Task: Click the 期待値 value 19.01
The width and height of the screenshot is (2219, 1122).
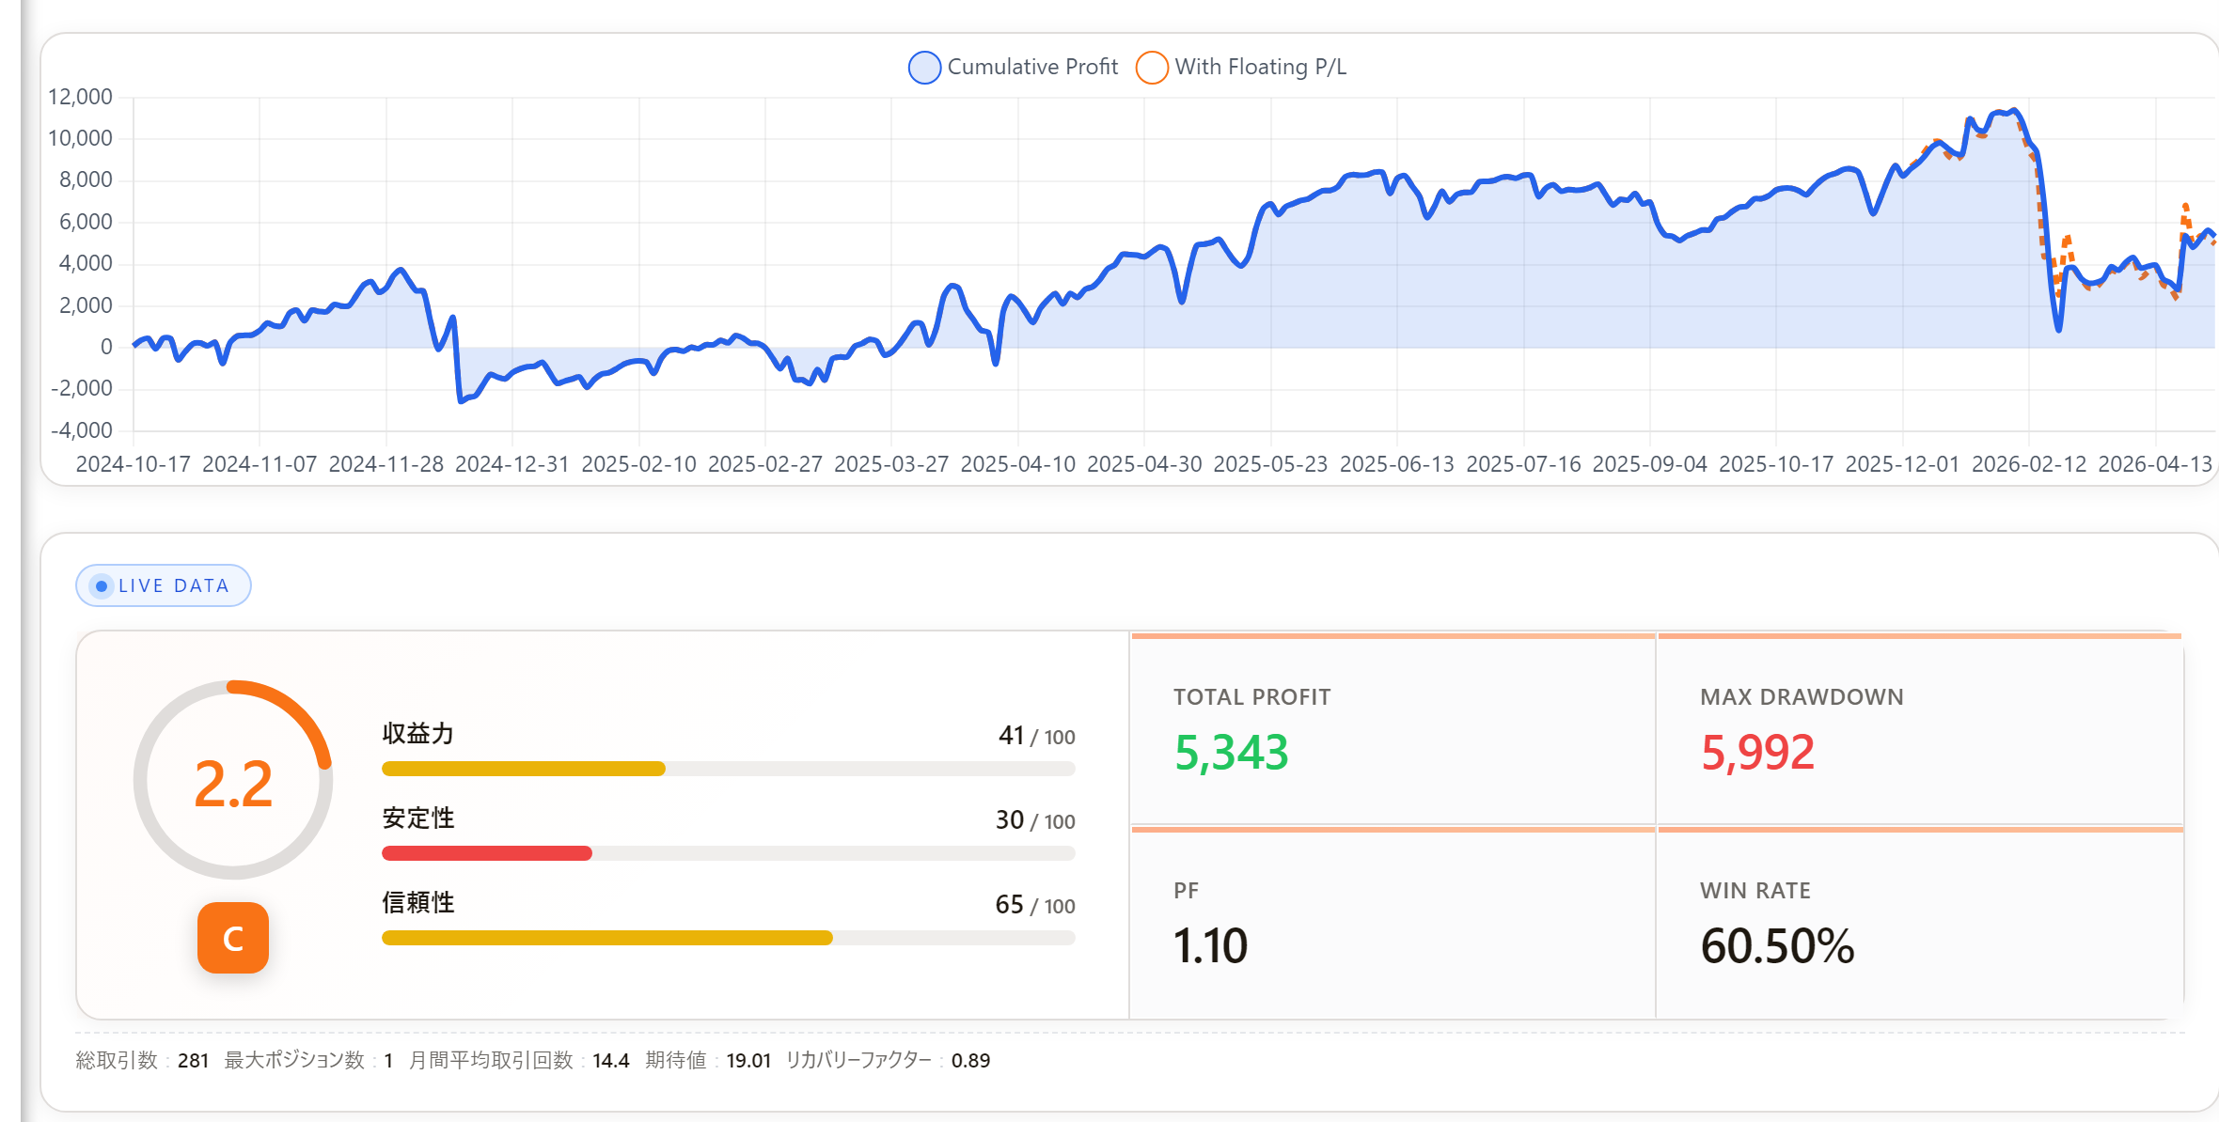Action: pos(748,1061)
